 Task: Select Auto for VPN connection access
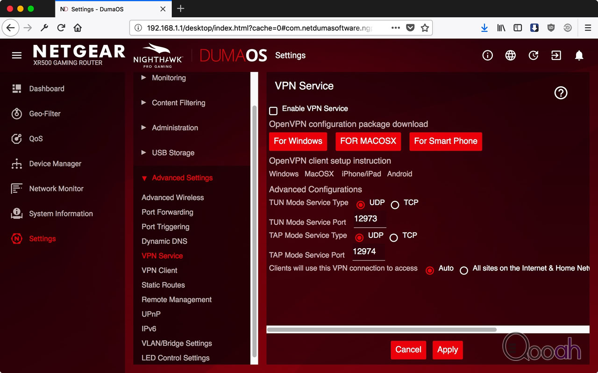coord(429,271)
